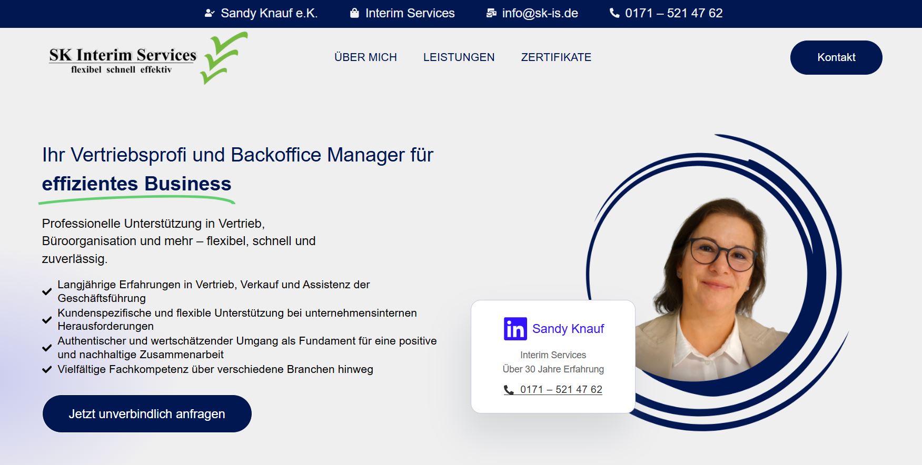922x465 pixels.
Task: Click checkmark icon beside 'Kundenspezifische und flexible'
Action: coord(47,320)
